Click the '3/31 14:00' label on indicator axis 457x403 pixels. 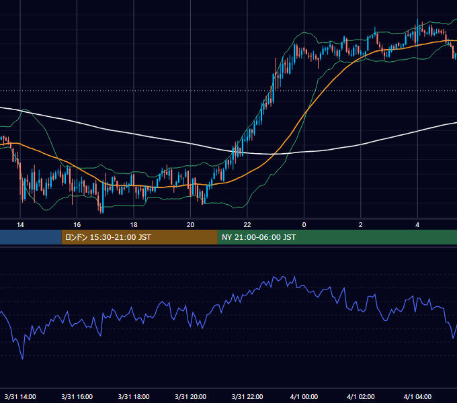coord(20,396)
